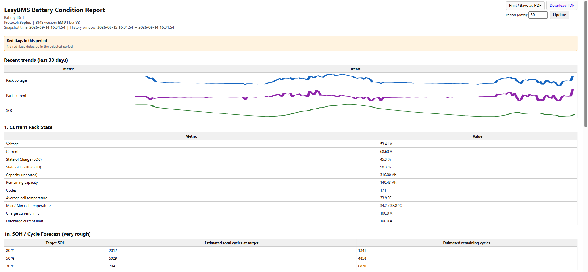Image resolution: width=588 pixels, height=272 pixels.
Task: Select the current value 68.60 A
Action: tap(386, 152)
